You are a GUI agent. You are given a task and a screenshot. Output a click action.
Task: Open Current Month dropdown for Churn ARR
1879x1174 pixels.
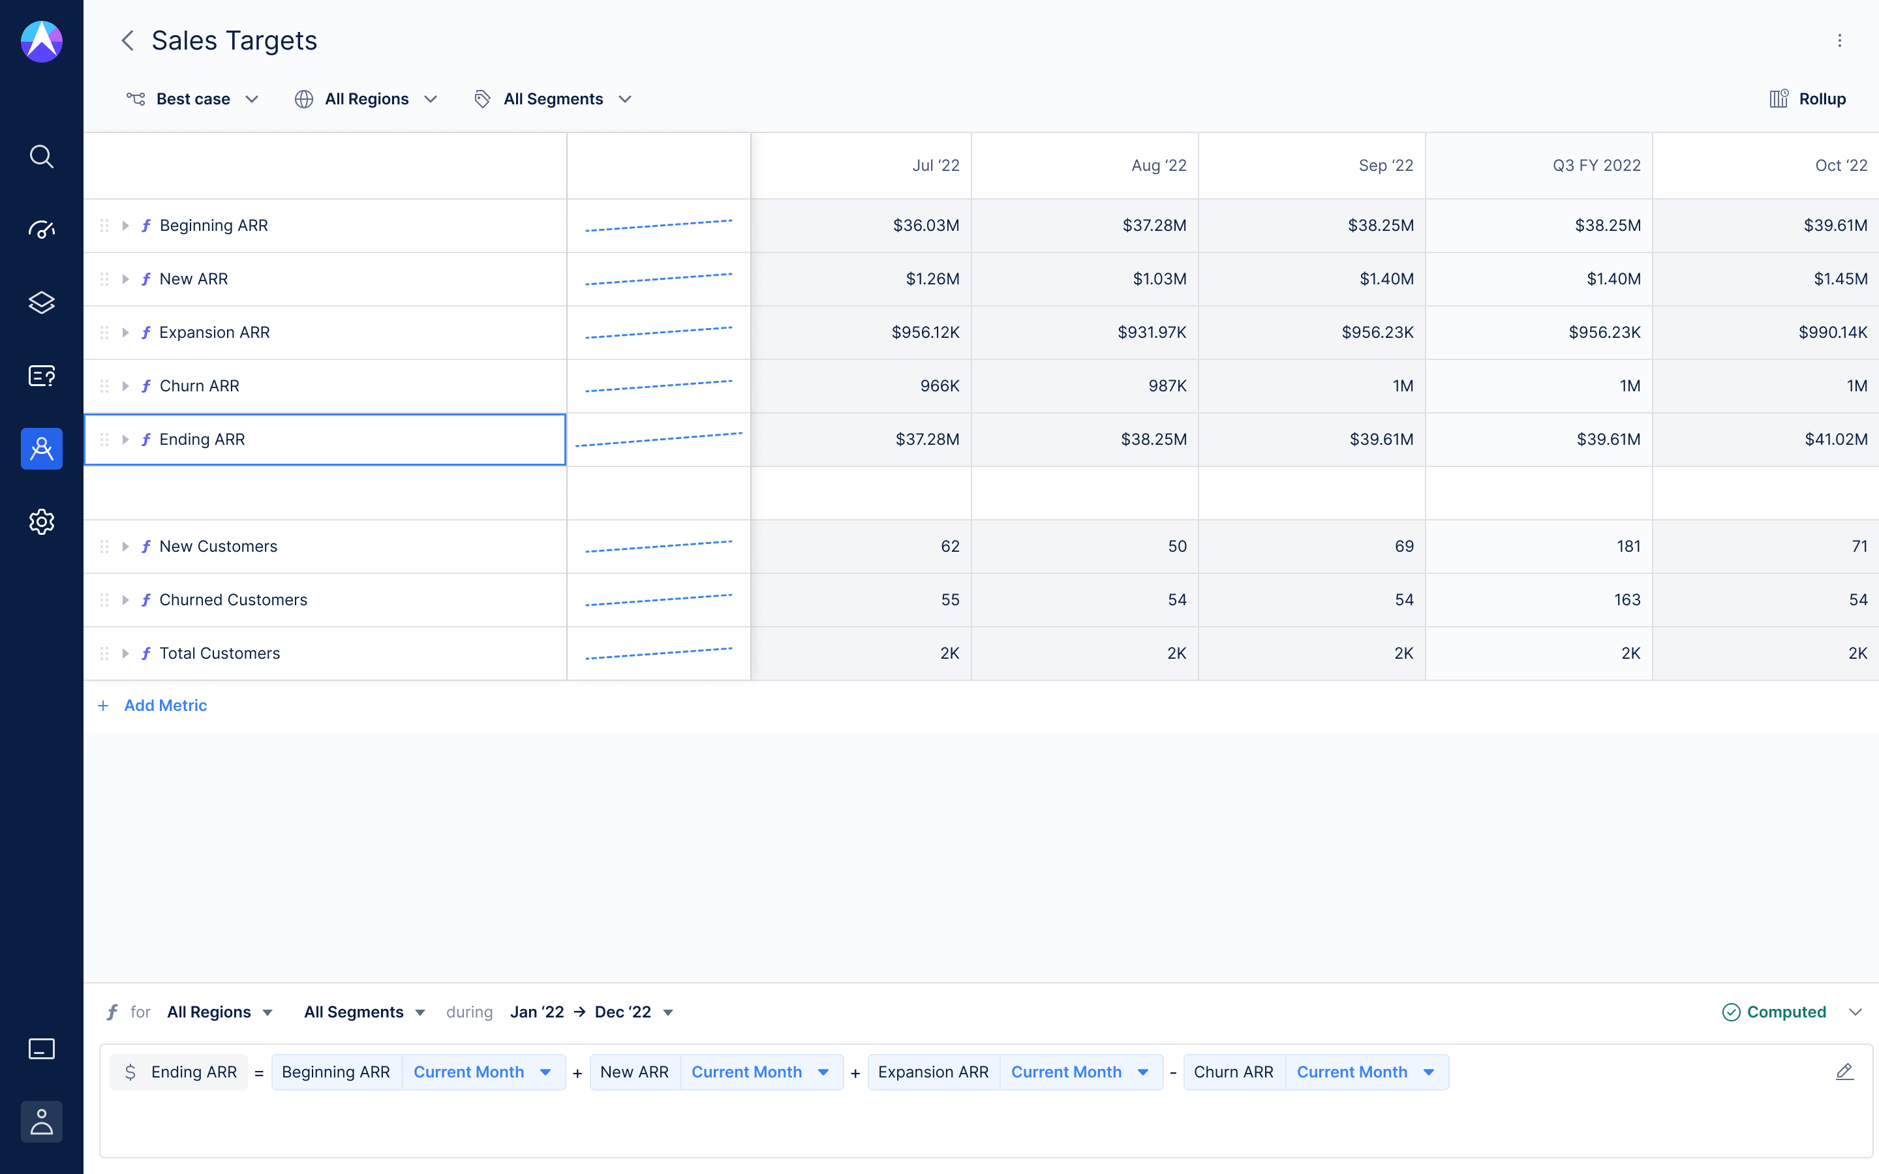[x=1366, y=1072]
